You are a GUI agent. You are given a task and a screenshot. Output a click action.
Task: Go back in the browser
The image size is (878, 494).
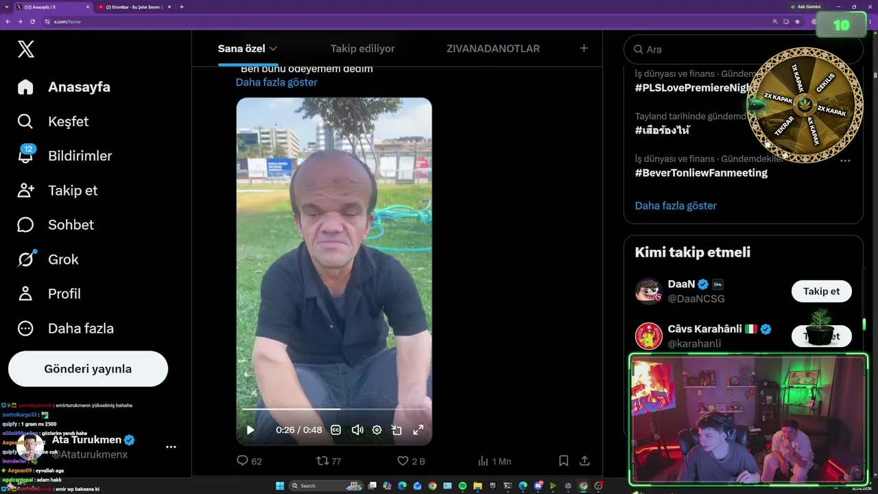click(x=8, y=21)
